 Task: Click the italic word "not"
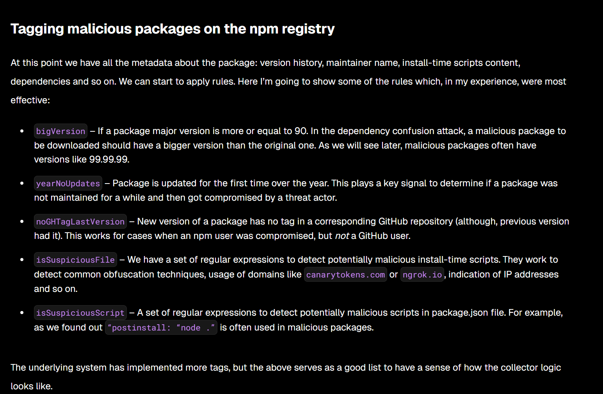(x=342, y=236)
